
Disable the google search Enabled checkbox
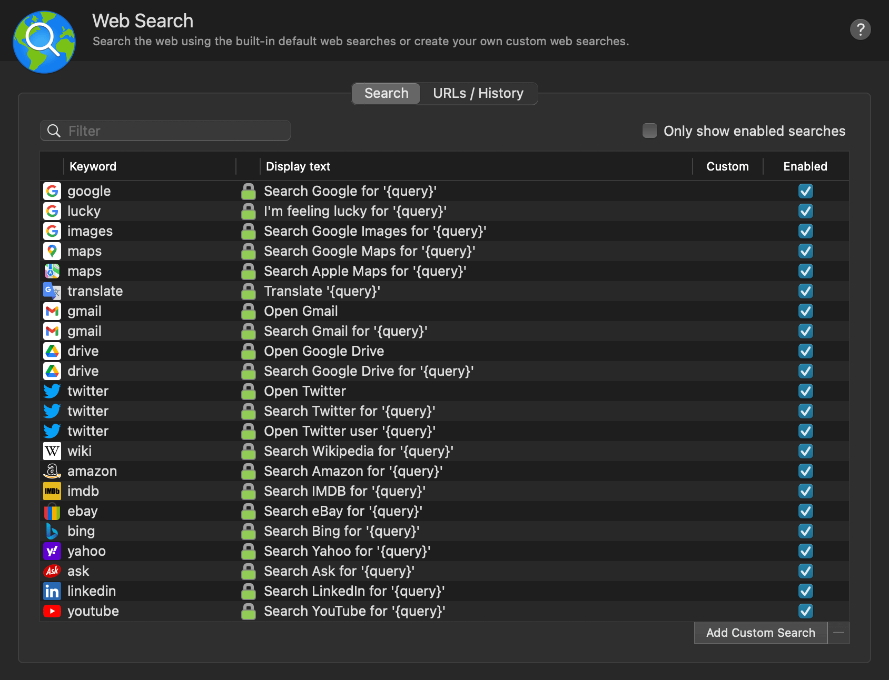(805, 191)
